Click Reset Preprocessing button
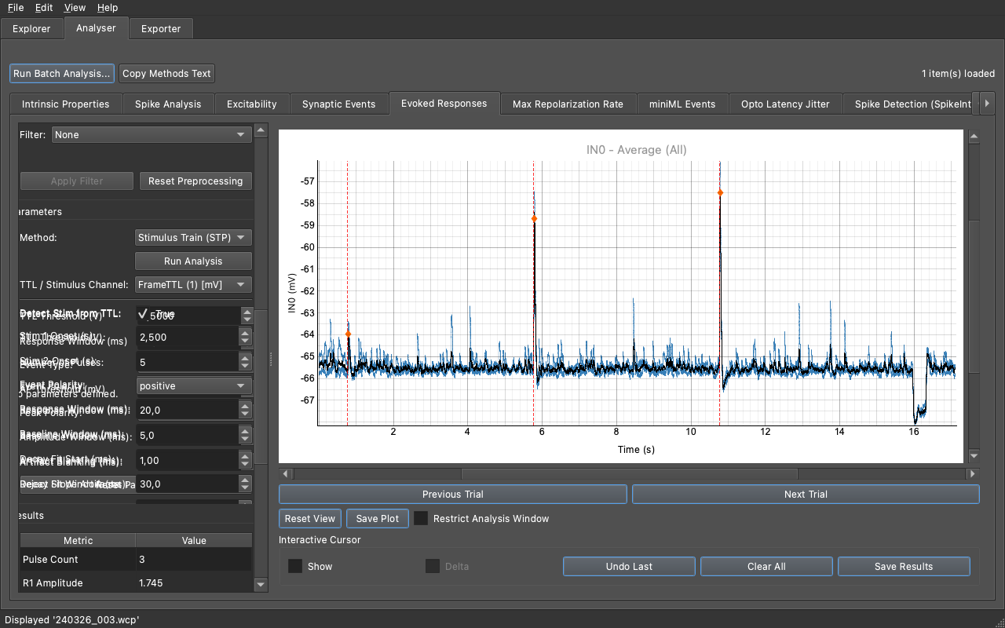1005x628 pixels. point(196,181)
